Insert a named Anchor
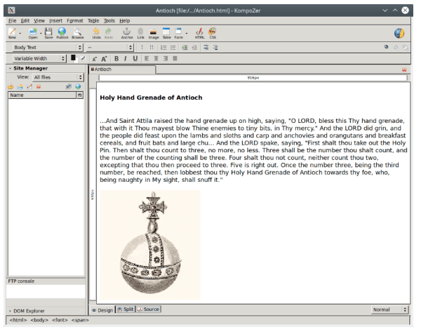The width and height of the screenshot is (421, 332). pyautogui.click(x=127, y=33)
